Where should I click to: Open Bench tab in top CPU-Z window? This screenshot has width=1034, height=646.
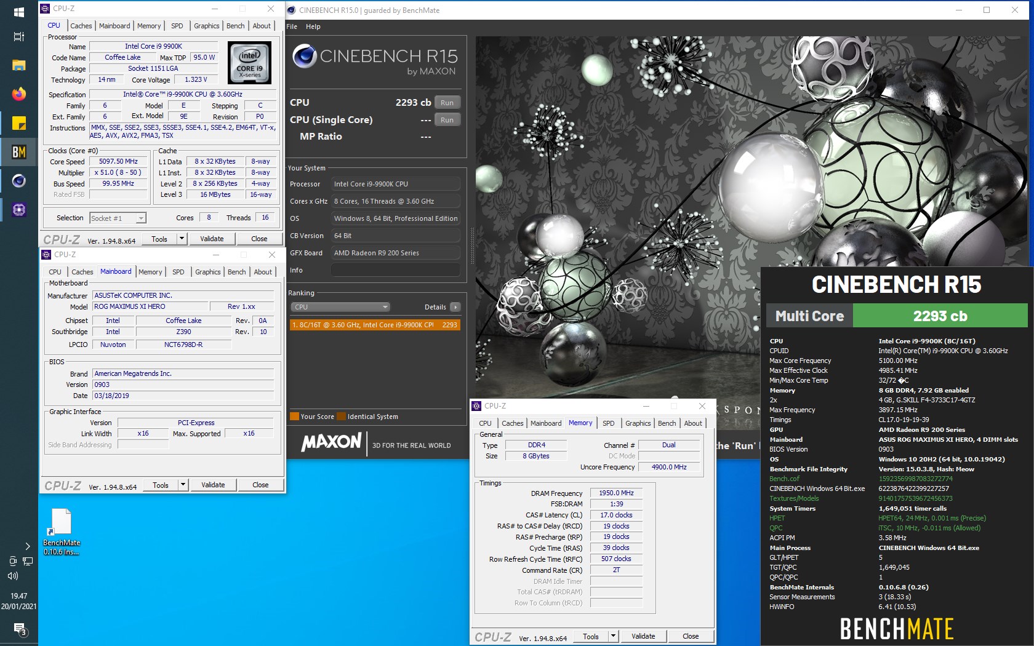coord(236,26)
